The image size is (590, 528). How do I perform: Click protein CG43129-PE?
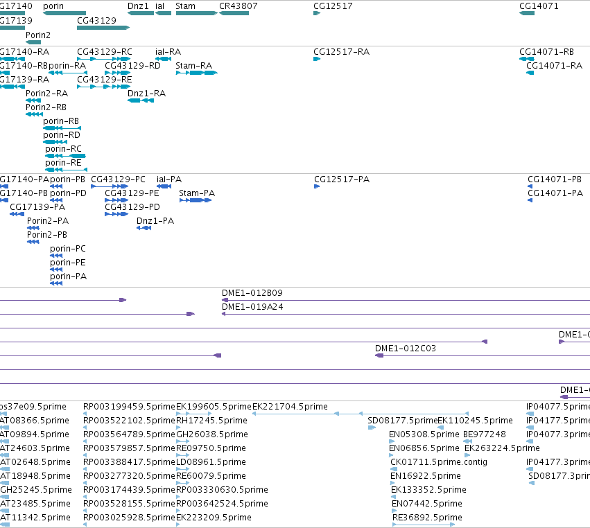tap(116, 200)
